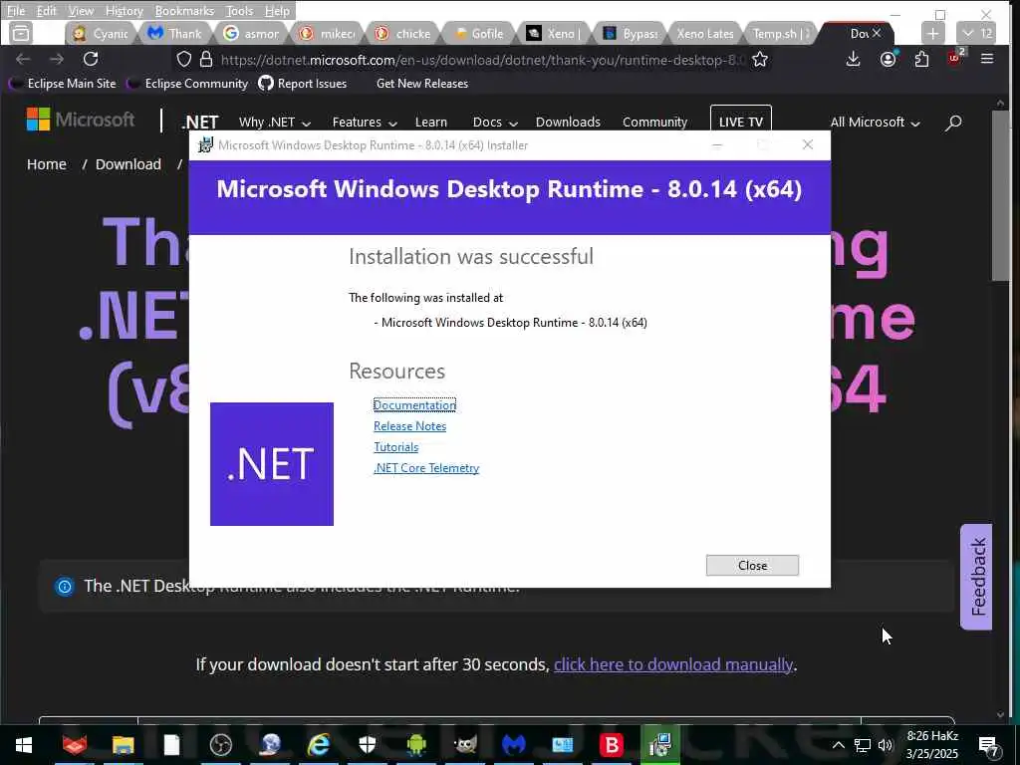Open GIMP from the taskbar

tap(465, 745)
